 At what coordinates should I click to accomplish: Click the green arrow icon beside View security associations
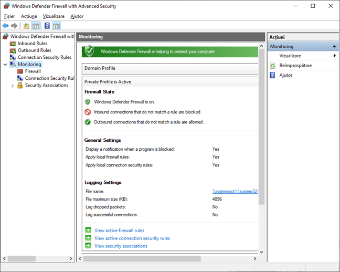(88, 246)
